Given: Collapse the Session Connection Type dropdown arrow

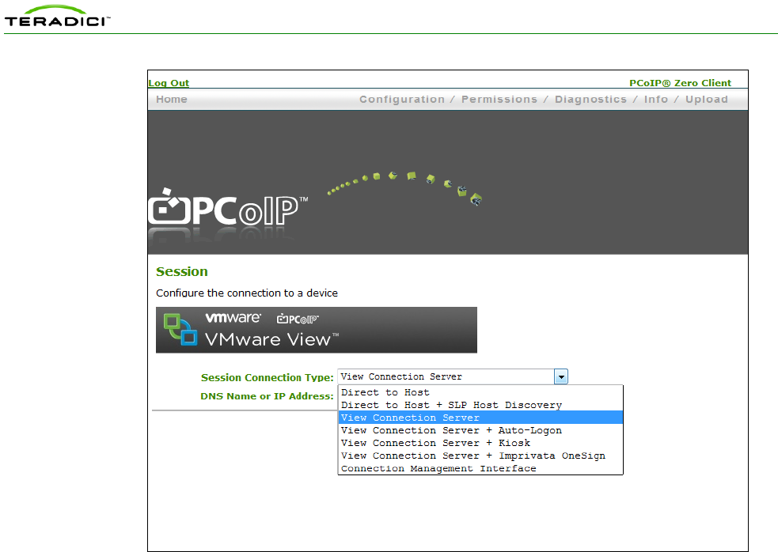Looking at the screenshot, I should point(560,377).
